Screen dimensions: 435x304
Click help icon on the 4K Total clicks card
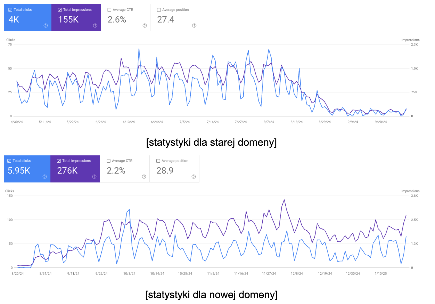46,25
